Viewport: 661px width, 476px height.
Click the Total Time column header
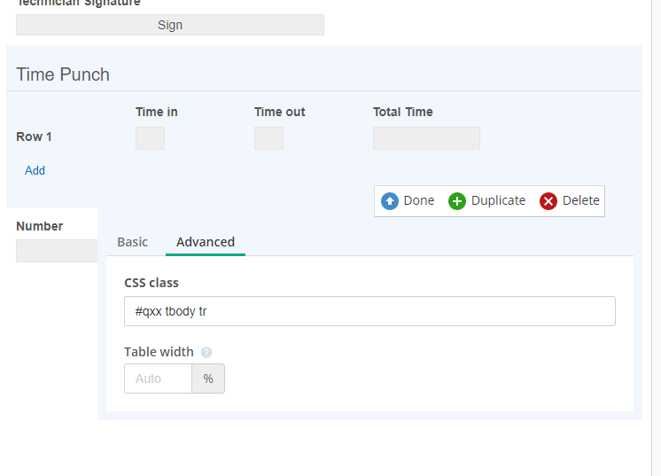click(x=403, y=112)
